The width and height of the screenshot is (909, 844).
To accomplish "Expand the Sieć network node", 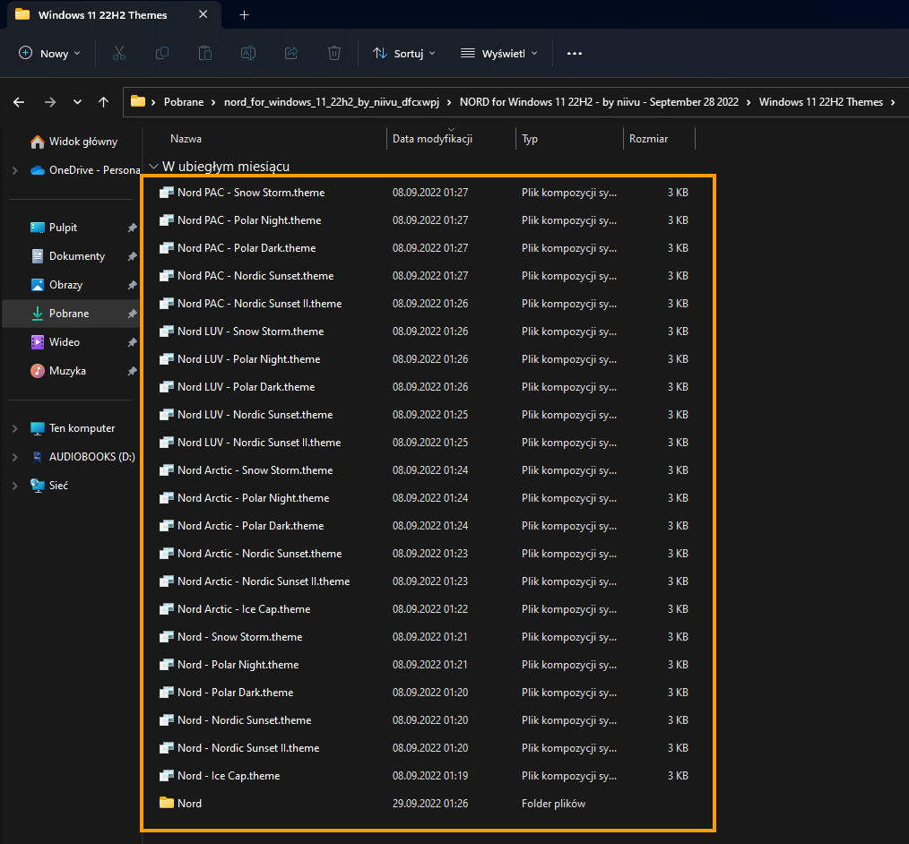I will coord(15,486).
